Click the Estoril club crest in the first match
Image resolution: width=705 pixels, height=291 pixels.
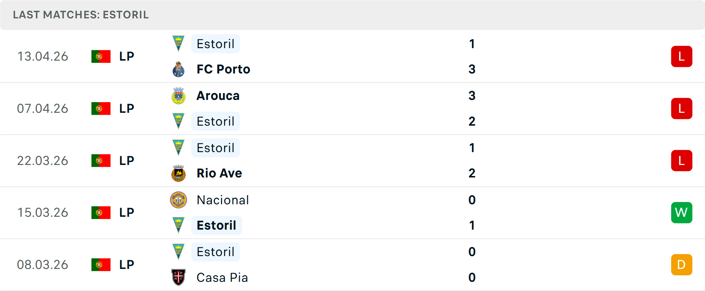point(179,44)
